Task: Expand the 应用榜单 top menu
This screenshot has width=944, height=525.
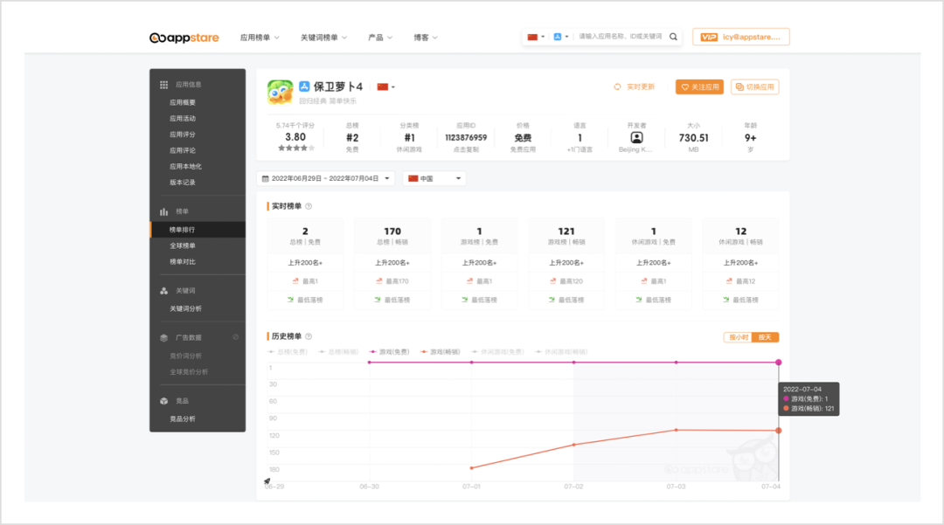Action: 260,38
